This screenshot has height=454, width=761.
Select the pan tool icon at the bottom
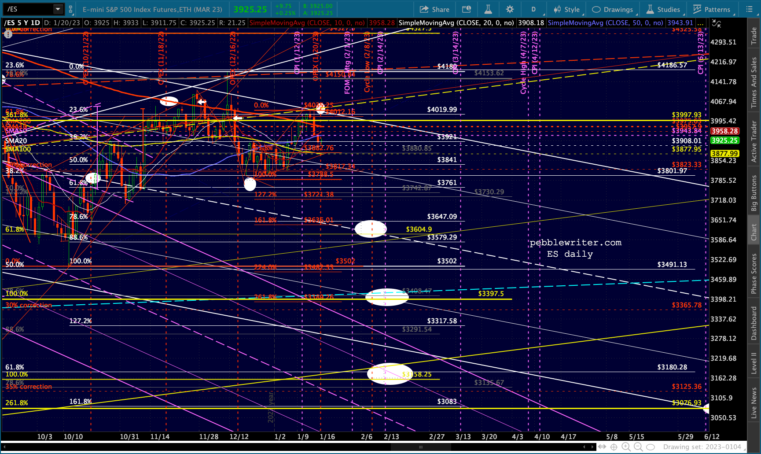tap(601, 447)
